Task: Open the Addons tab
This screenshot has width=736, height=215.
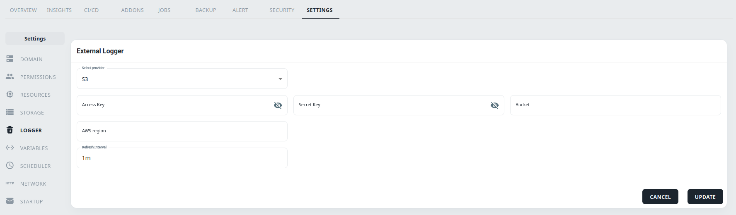Action: [132, 10]
